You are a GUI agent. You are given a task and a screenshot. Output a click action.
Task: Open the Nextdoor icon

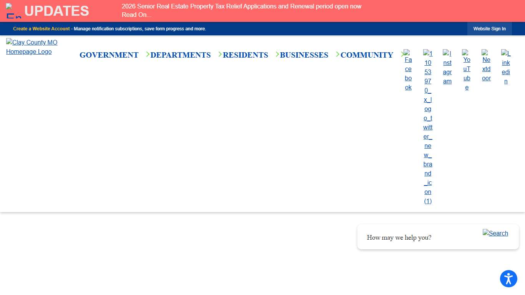coord(486,68)
